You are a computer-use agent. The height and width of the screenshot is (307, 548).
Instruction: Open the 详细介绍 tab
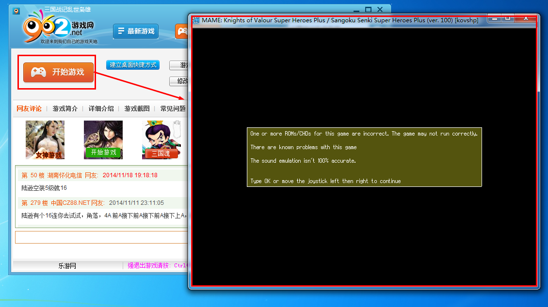coord(101,108)
